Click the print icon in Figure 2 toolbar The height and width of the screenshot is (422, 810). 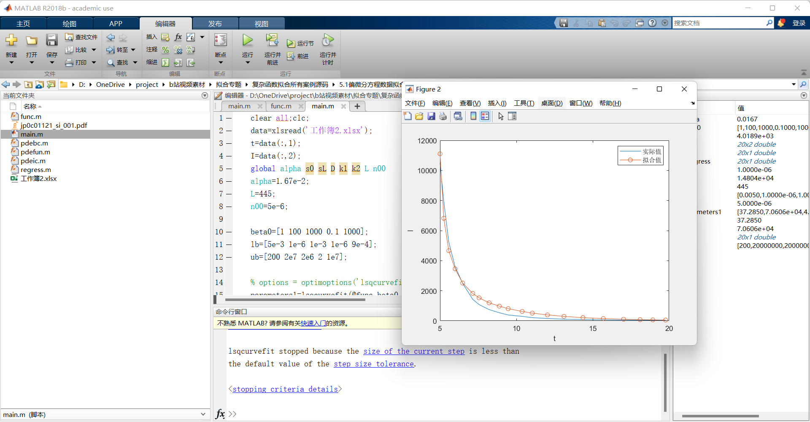[443, 116]
